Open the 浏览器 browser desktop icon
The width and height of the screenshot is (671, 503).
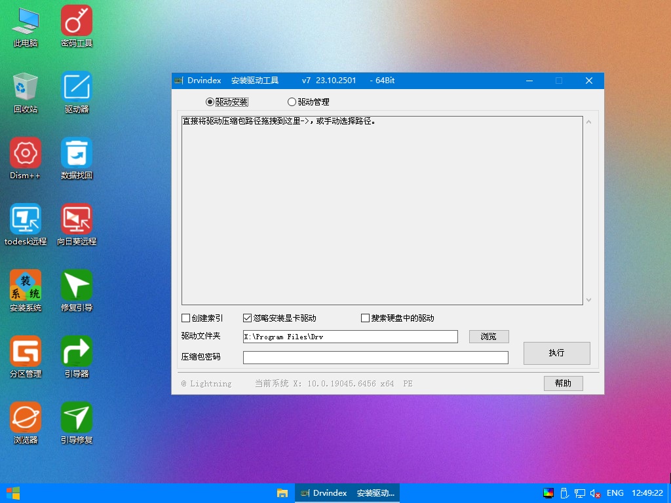click(x=26, y=417)
